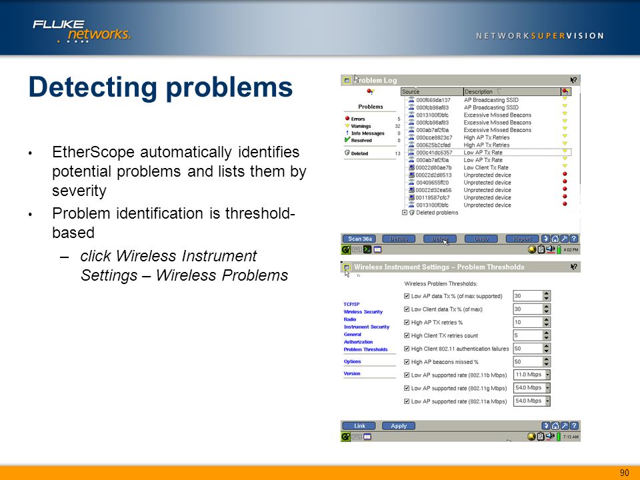
Task: Open the Problem Thresholds settings page
Action: [365, 349]
